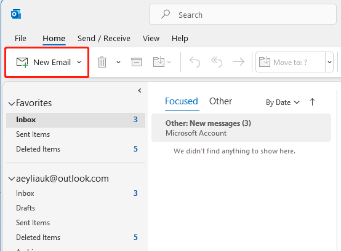Open Other: New messages (3) banner
341x251 pixels.
(x=241, y=128)
